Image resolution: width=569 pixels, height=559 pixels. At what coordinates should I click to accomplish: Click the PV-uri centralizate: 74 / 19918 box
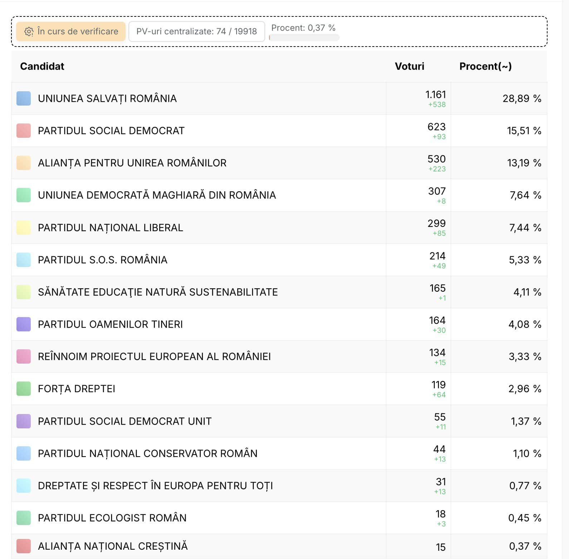[196, 31]
